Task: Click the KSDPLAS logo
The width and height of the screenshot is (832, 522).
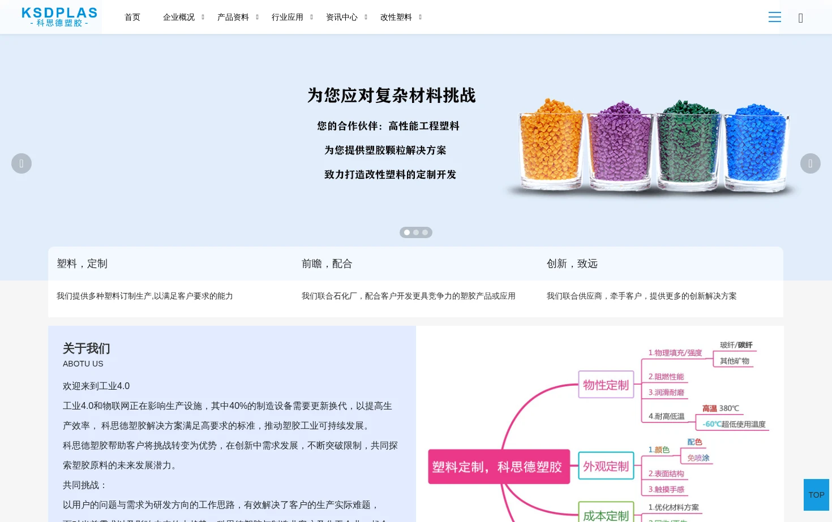Action: point(59,17)
